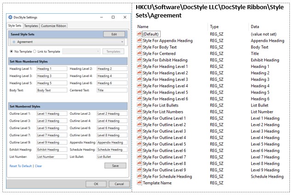Click the "Schedule Heading" registry data value
This screenshot has width=294, height=196.
[267, 176]
